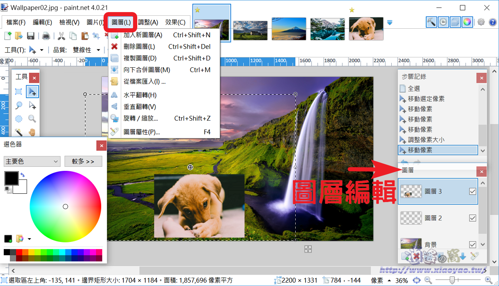The image size is (499, 286).
Task: Close the 步驟記錄 history window
Action: 482,78
